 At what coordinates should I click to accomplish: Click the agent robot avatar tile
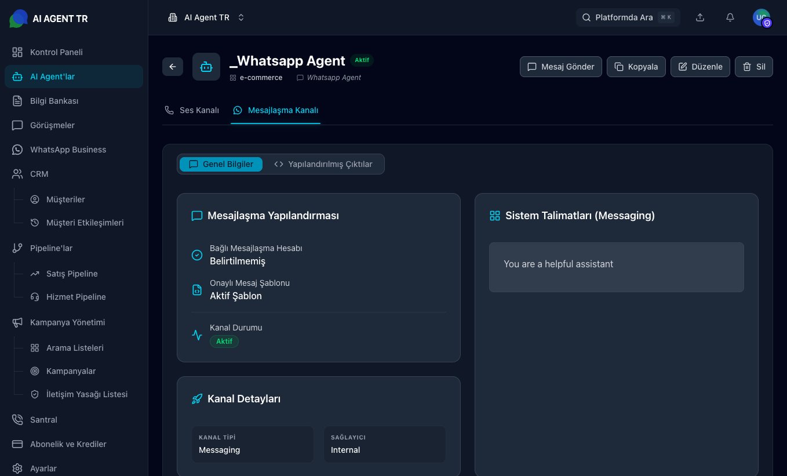click(x=206, y=67)
